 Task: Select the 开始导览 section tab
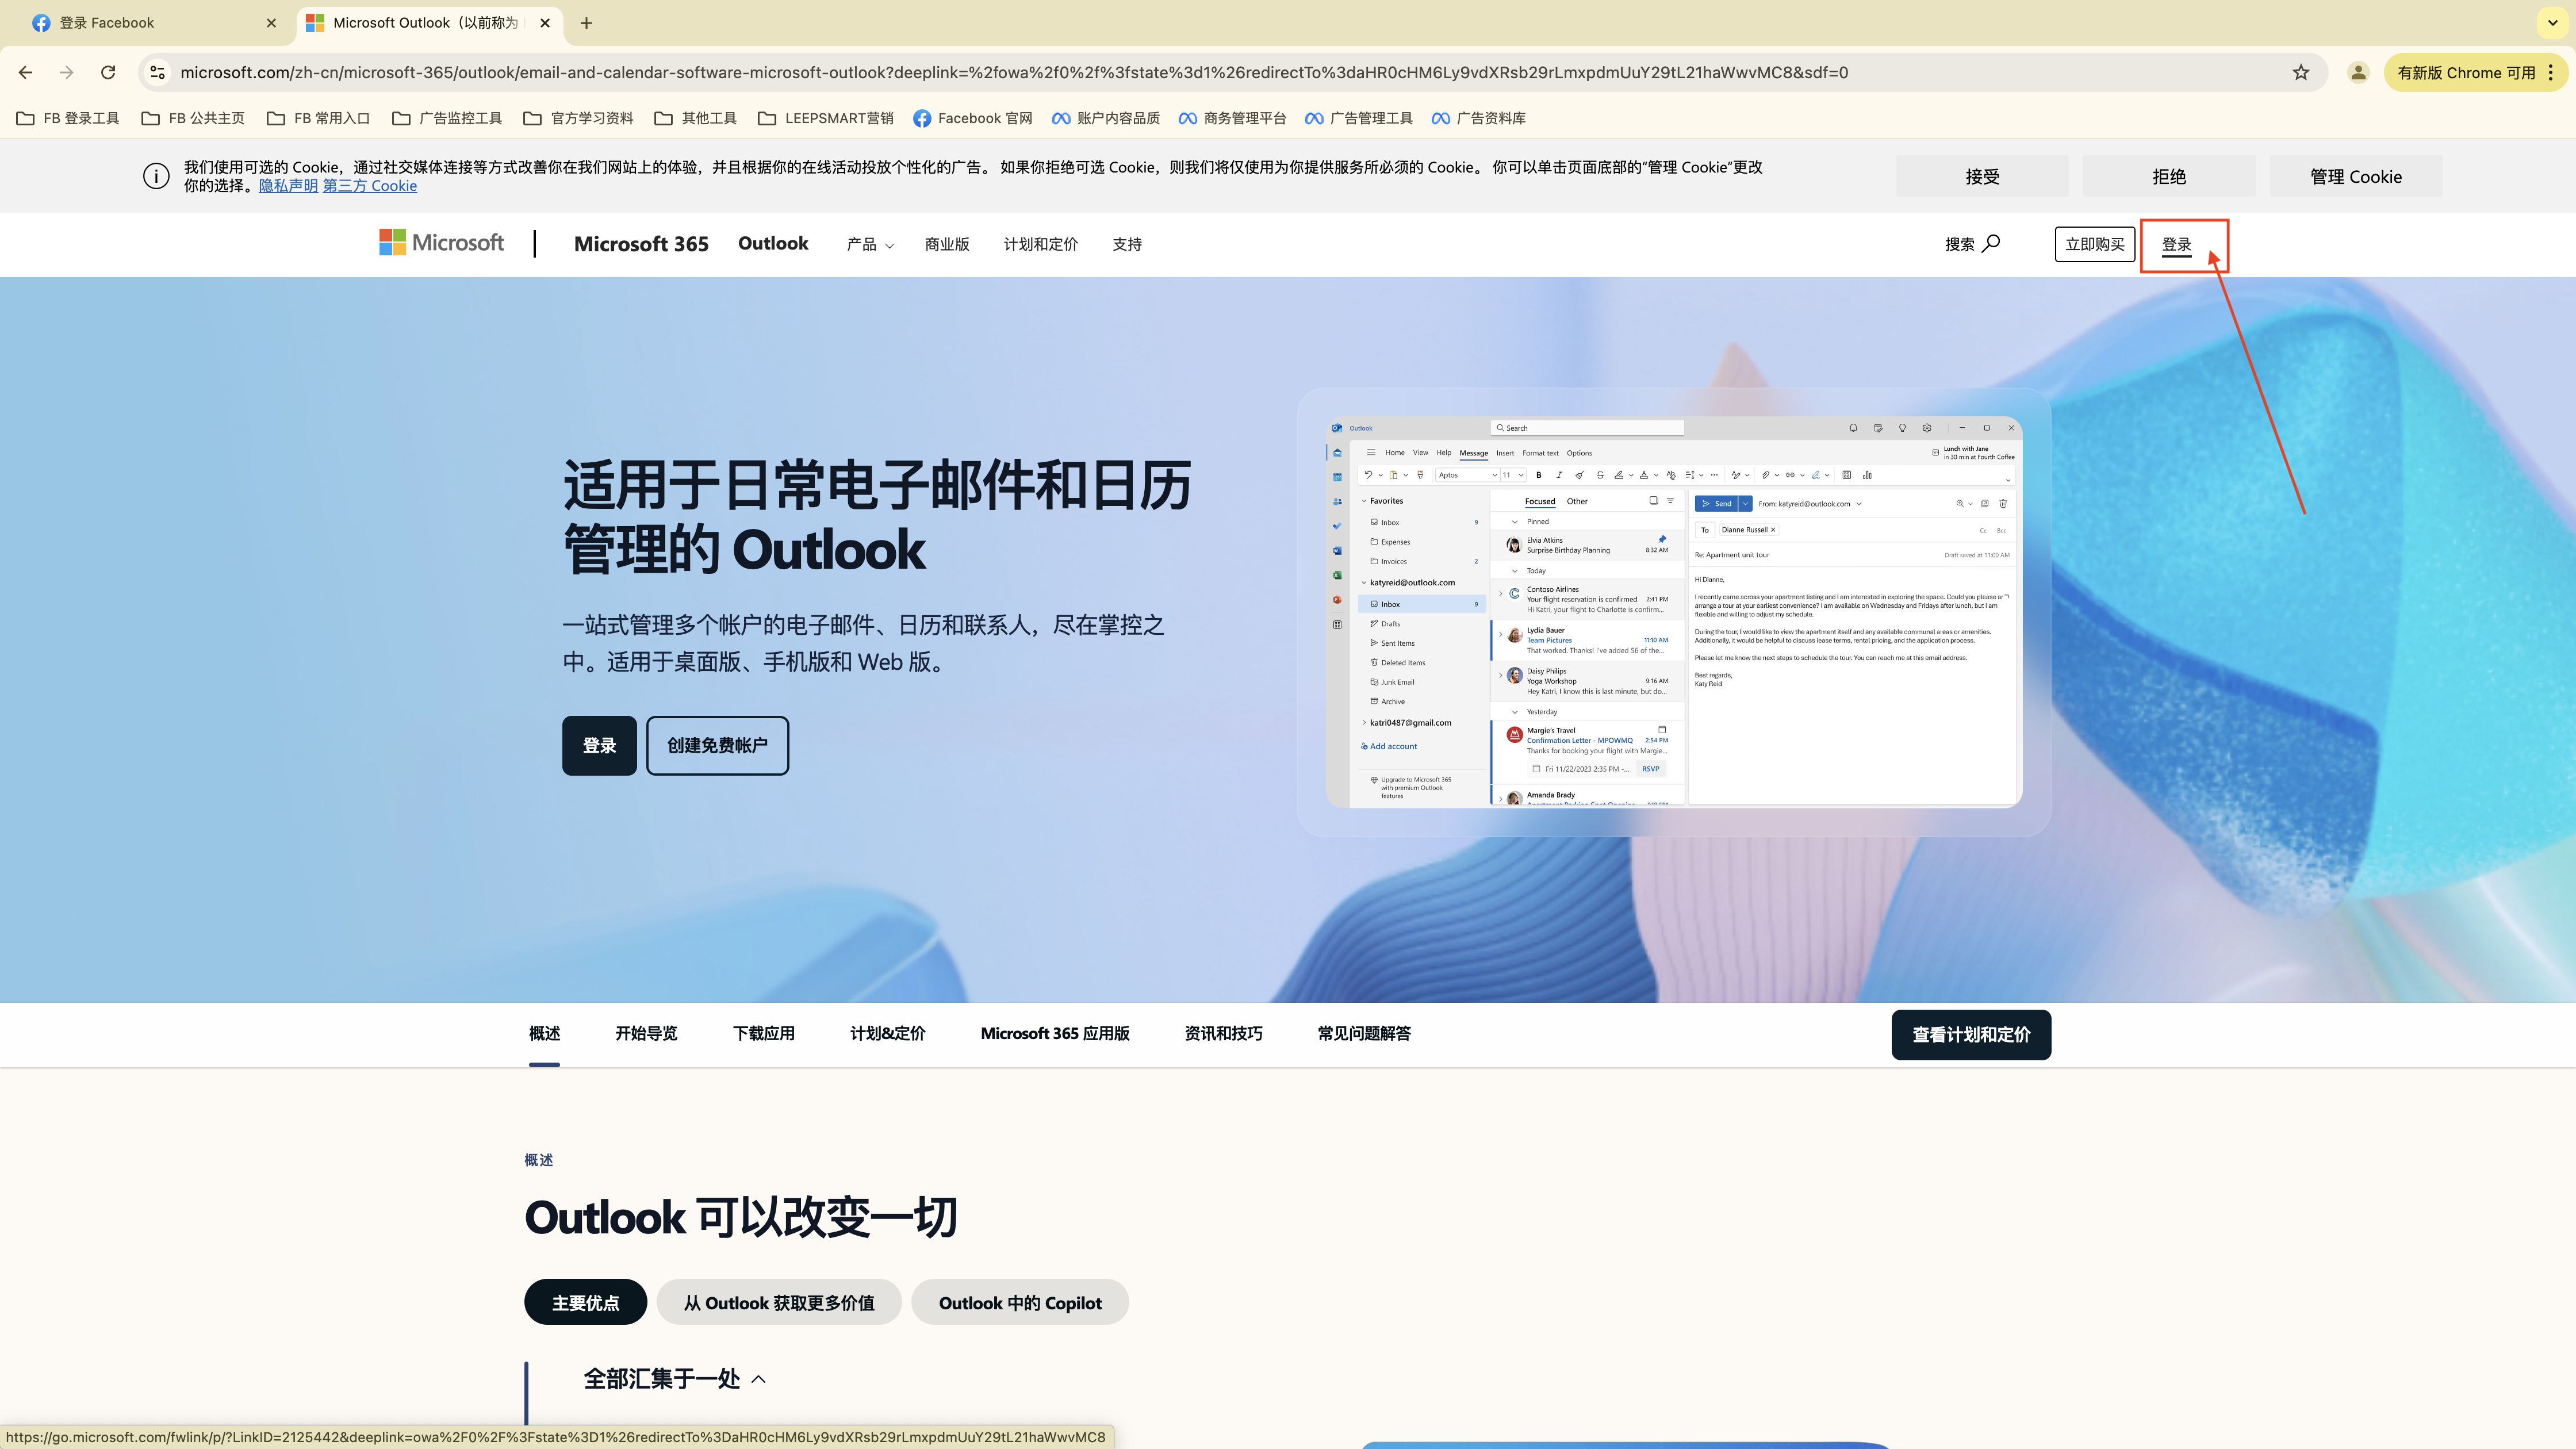tap(646, 1034)
